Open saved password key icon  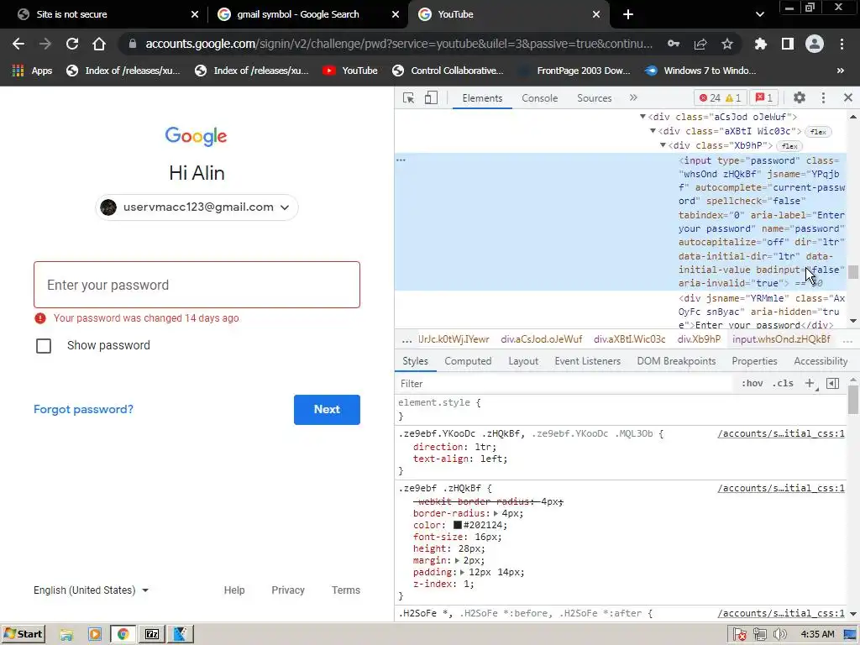(674, 44)
